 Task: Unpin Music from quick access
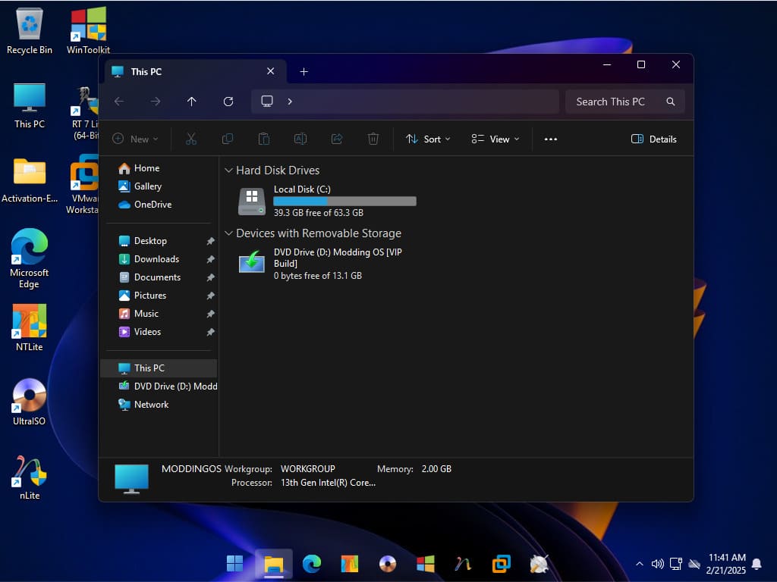tap(211, 314)
